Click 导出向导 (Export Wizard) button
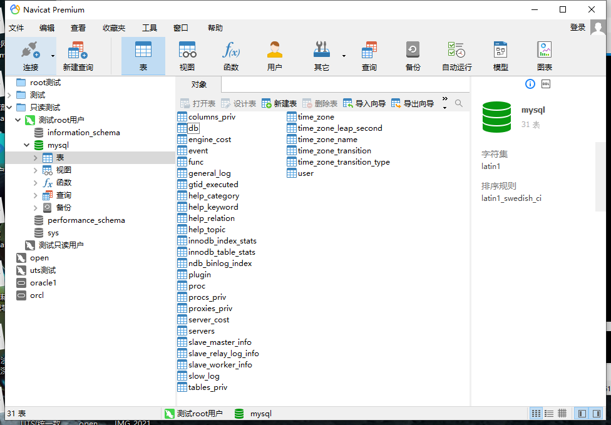 pyautogui.click(x=413, y=104)
